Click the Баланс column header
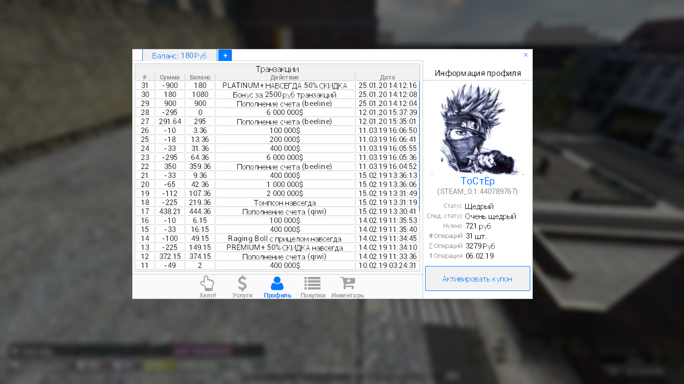This screenshot has height=384, width=684. [x=200, y=77]
